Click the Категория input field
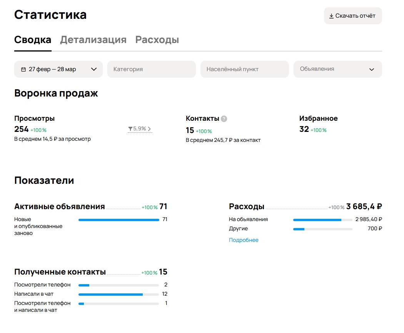Image resolution: width=404 pixels, height=333 pixels. pyautogui.click(x=151, y=69)
